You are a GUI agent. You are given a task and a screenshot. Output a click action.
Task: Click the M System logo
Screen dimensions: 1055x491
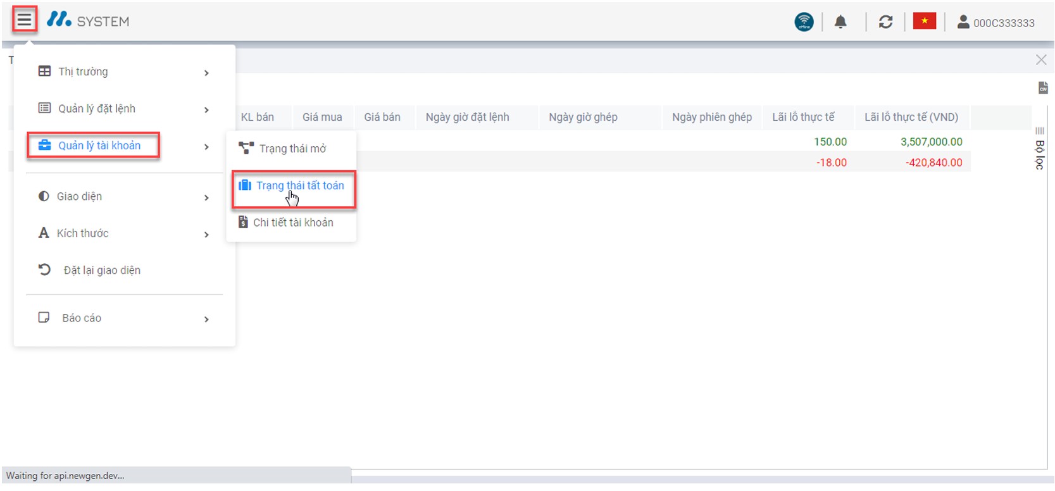coord(88,21)
